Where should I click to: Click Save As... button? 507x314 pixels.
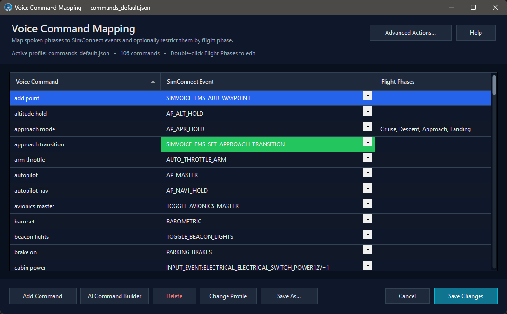click(289, 296)
